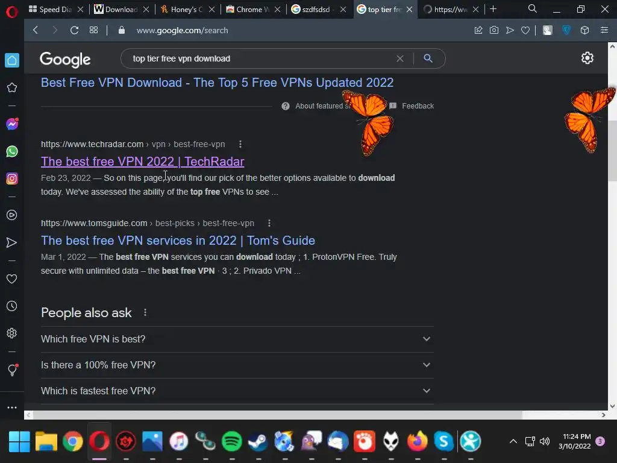Image resolution: width=617 pixels, height=463 pixels.
Task: Open WhatsApp in Opera sidebar
Action: [x=12, y=151]
